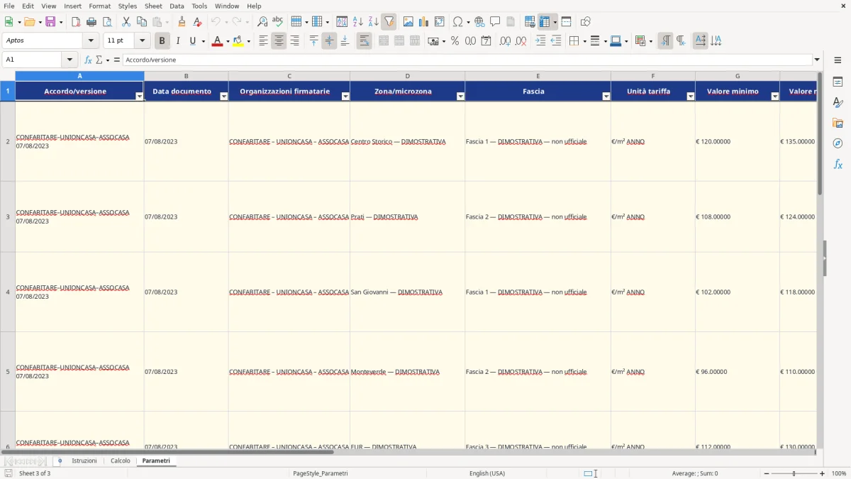Click the Define Print Area icon
851x479 pixels.
coord(529,22)
